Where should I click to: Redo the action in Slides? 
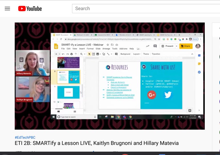tap(67, 54)
